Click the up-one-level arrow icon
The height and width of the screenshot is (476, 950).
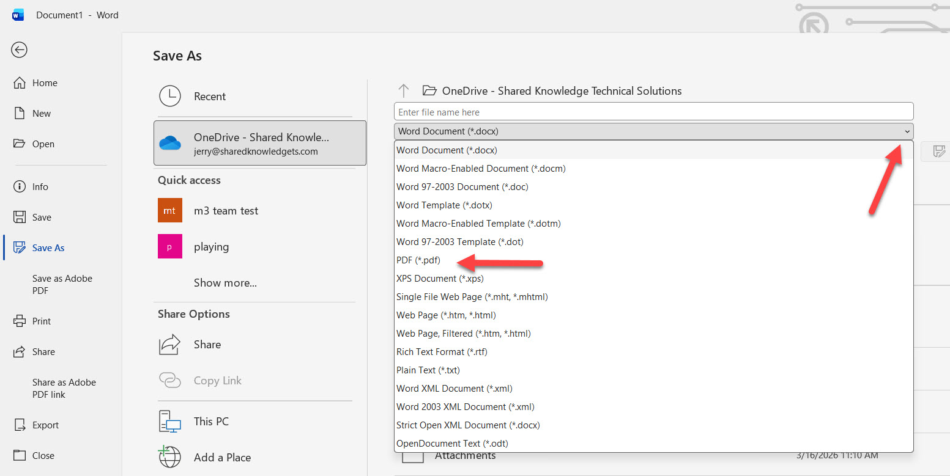[403, 91]
